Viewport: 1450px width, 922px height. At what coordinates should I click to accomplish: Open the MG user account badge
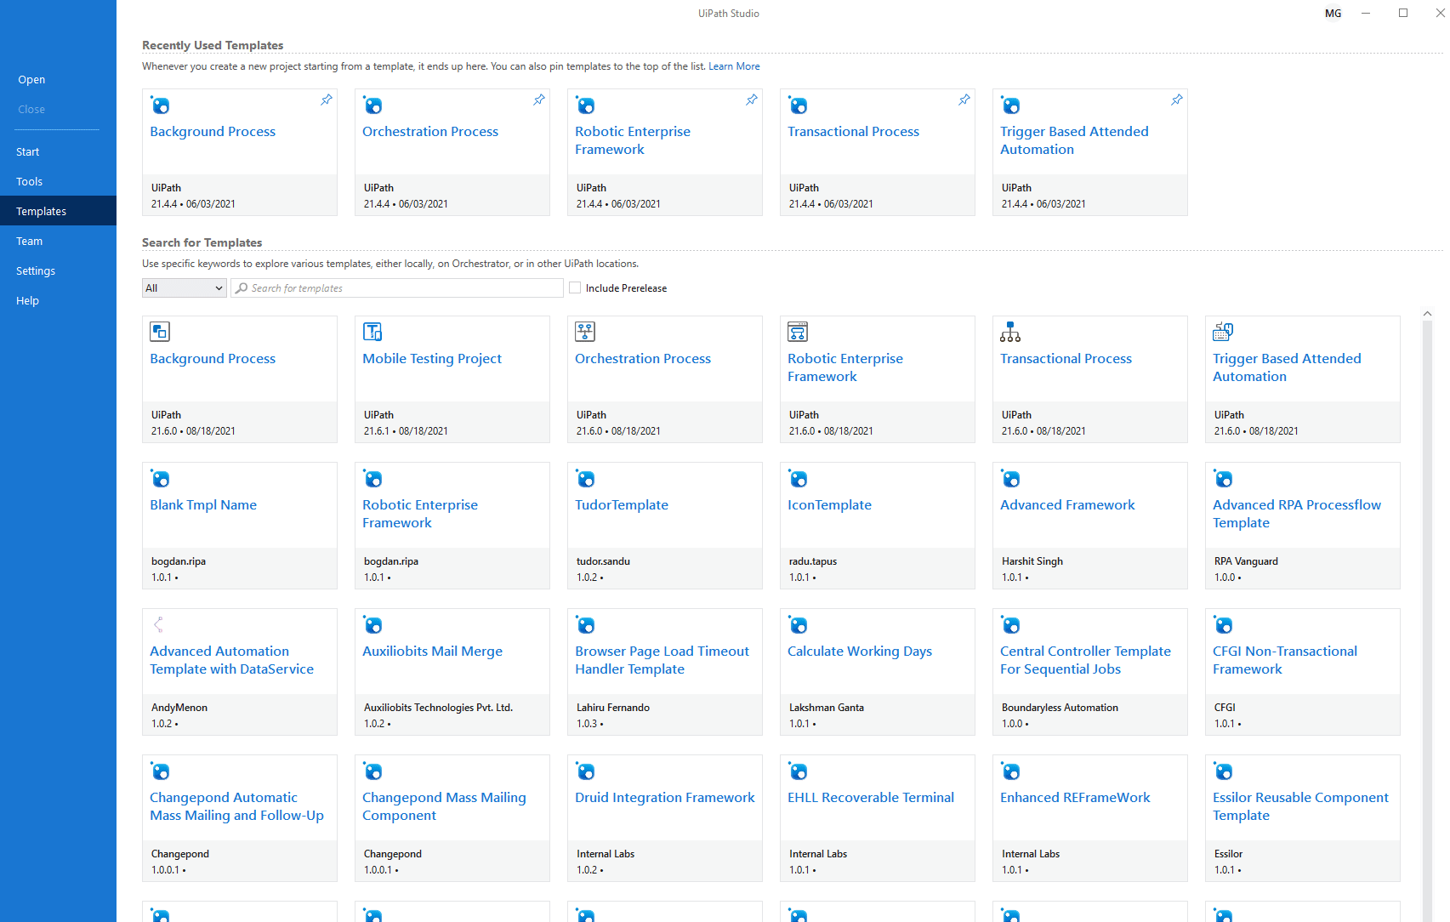pyautogui.click(x=1333, y=14)
